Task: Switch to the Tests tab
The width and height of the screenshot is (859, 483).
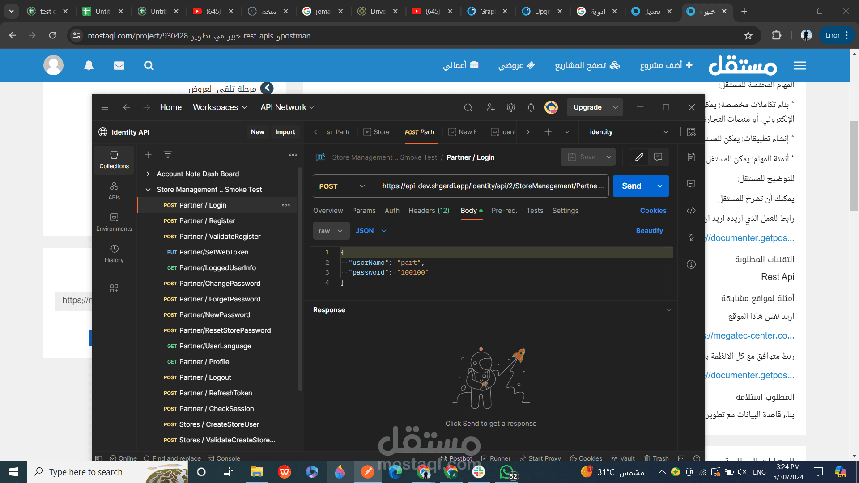Action: point(535,211)
